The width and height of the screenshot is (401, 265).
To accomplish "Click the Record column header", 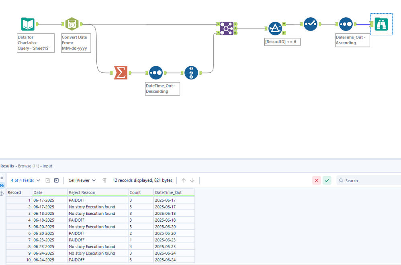I will pos(19,192).
